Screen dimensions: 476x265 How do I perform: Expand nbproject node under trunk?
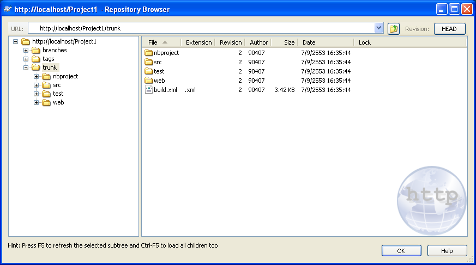coord(36,76)
